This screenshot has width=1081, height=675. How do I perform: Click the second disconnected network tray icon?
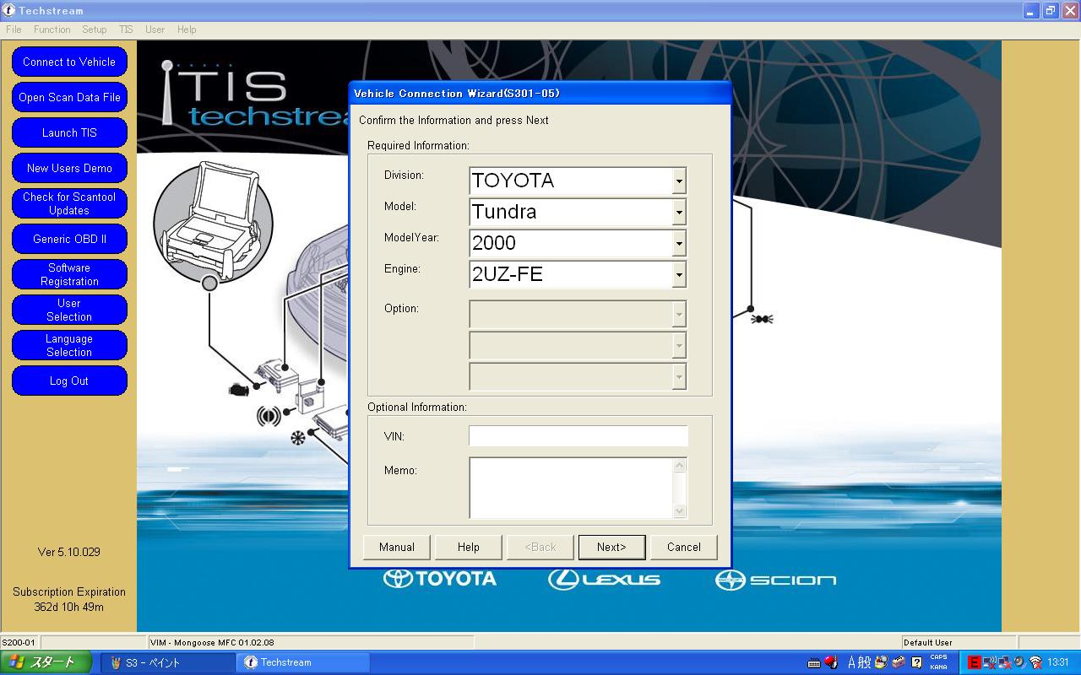click(x=1004, y=663)
